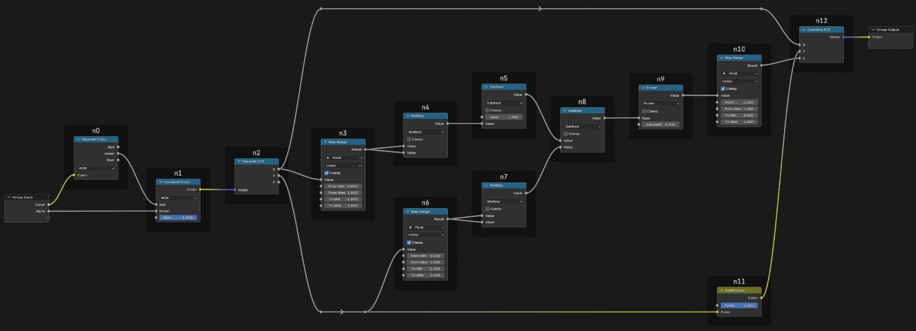Open RGB mode dropdown in n1 Combine Color
Viewport: 916px width, 331px height.
(x=178, y=198)
